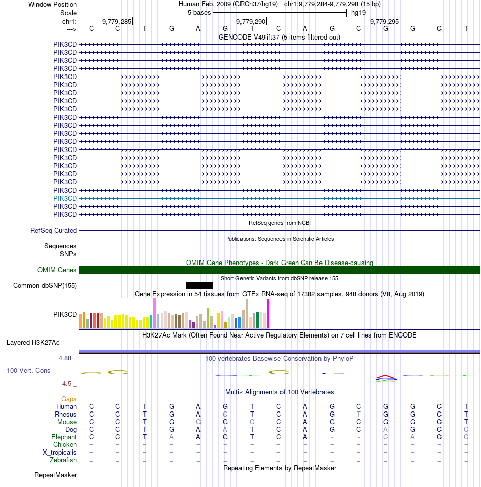Image resolution: width=481 pixels, height=487 pixels.
Task: Click the "Human" species label
Action: (66, 406)
